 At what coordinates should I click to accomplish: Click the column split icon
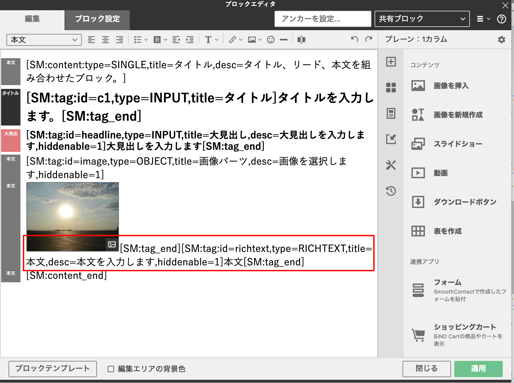tap(301, 40)
